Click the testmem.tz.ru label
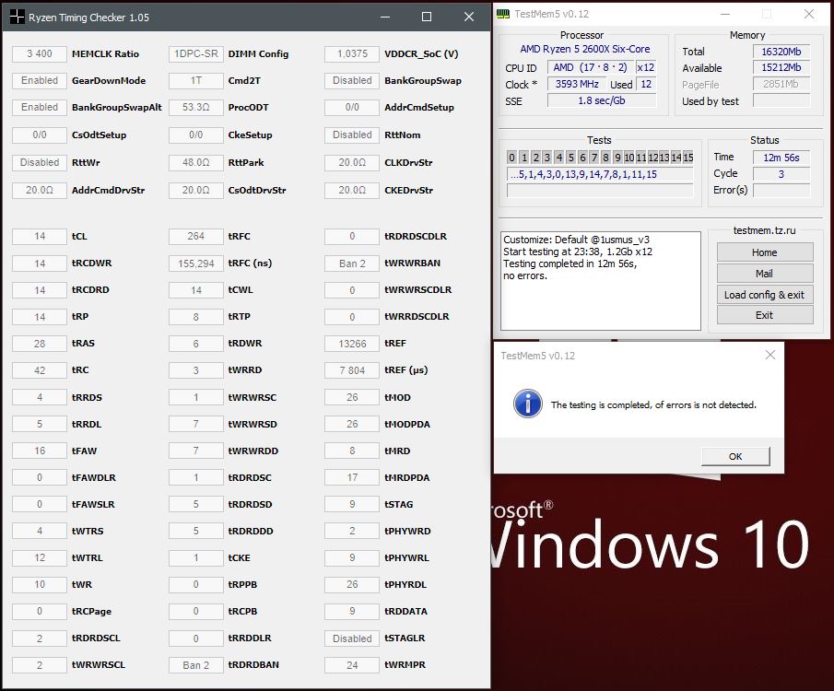 [x=764, y=230]
